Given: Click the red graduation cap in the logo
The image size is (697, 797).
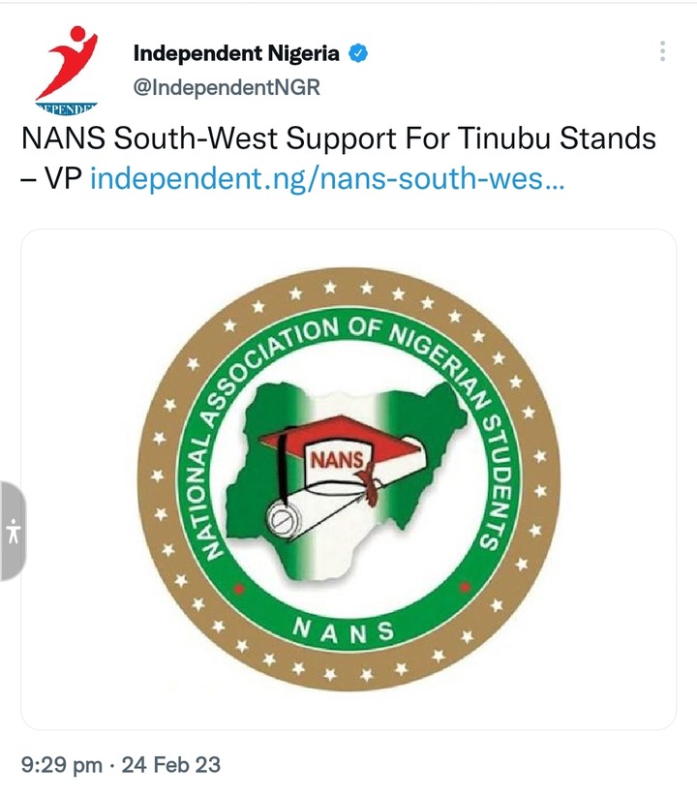Looking at the screenshot, I should [341, 436].
